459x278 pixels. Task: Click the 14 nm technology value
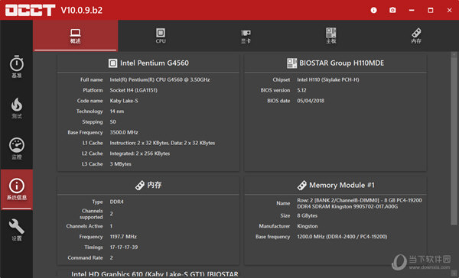(x=117, y=111)
